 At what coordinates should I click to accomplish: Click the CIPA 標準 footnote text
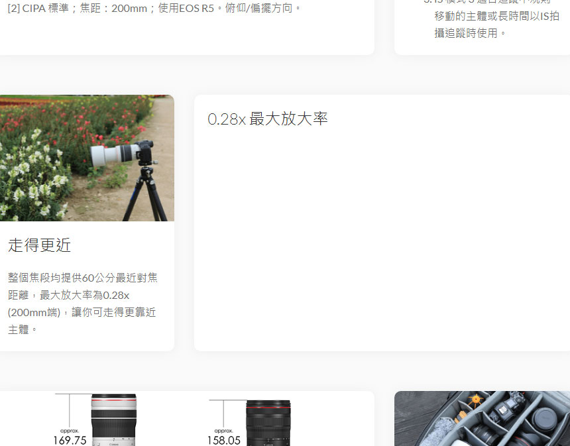[154, 8]
